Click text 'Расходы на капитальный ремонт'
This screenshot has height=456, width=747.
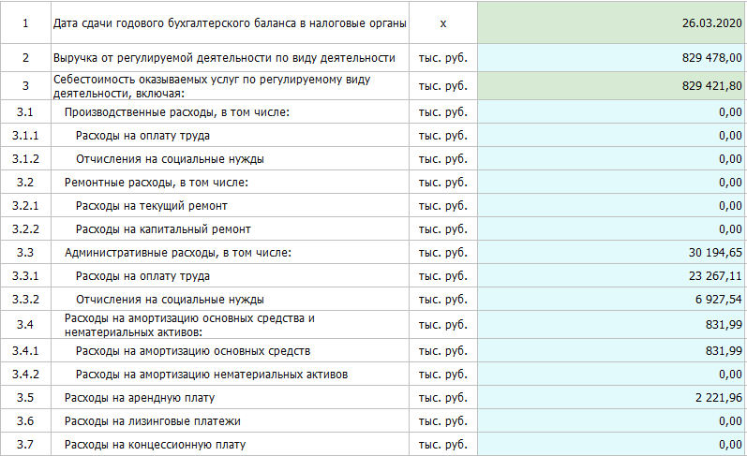point(163,229)
